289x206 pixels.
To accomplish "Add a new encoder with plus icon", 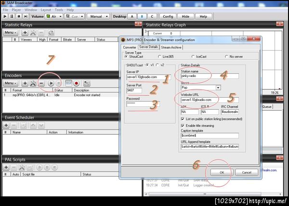I will tap(25, 83).
